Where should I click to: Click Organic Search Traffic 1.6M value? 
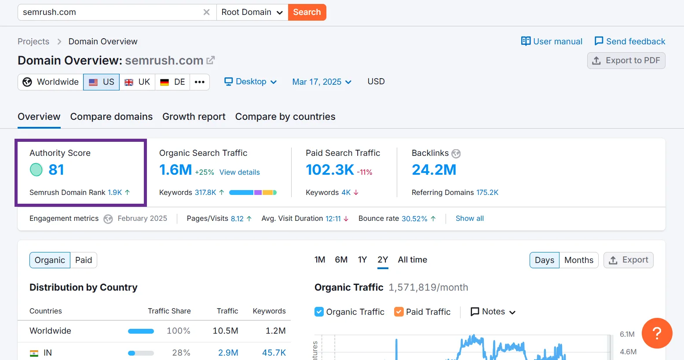[x=176, y=169]
